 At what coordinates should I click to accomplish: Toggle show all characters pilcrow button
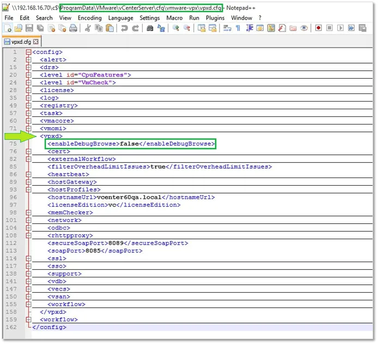pyautogui.click(x=238, y=28)
